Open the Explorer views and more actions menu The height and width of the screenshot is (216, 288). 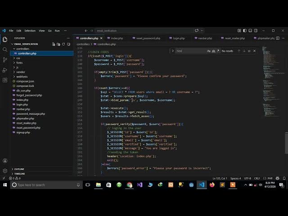coord(68,38)
